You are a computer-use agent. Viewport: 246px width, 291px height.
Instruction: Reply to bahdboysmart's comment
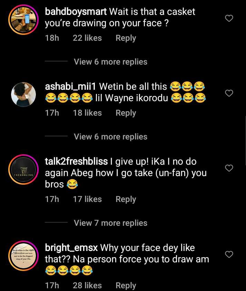(126, 38)
